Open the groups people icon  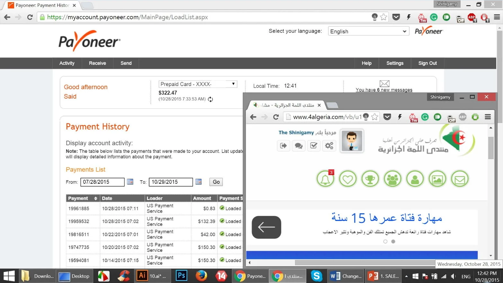click(393, 179)
